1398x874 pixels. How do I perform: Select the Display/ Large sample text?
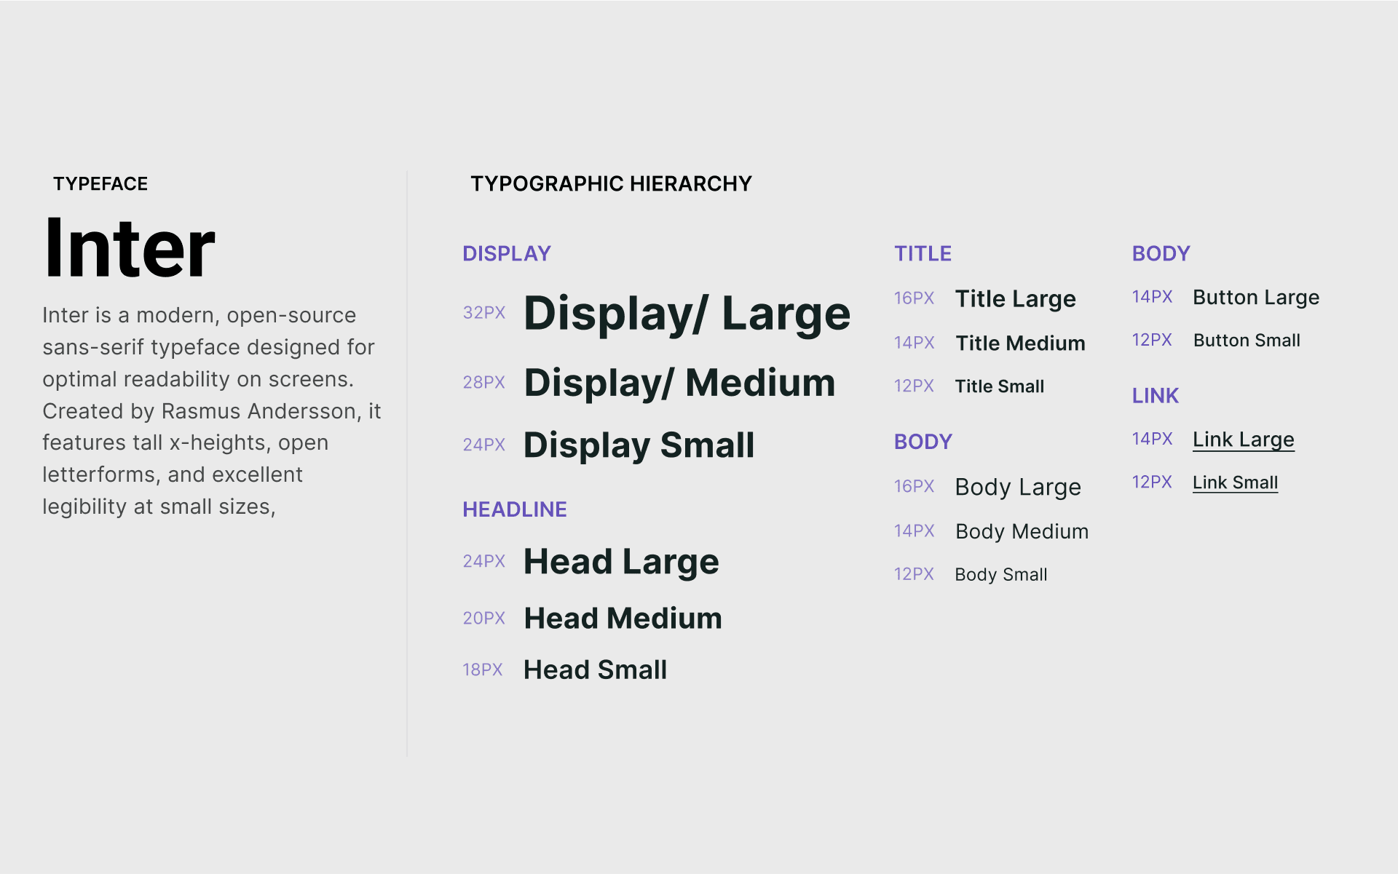(687, 314)
